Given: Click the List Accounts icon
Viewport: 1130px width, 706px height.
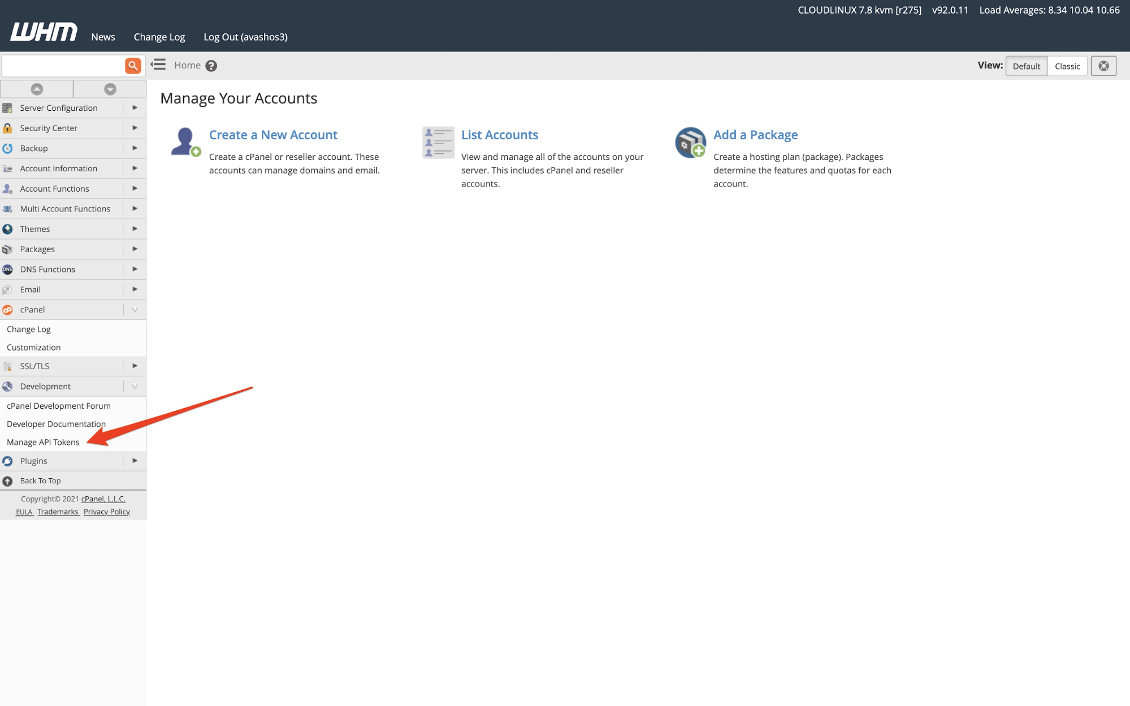Looking at the screenshot, I should [438, 142].
